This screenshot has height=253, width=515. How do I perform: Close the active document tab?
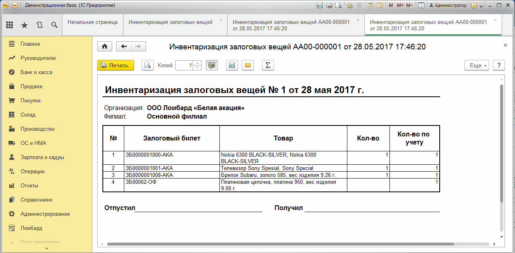pyautogui.click(x=495, y=20)
